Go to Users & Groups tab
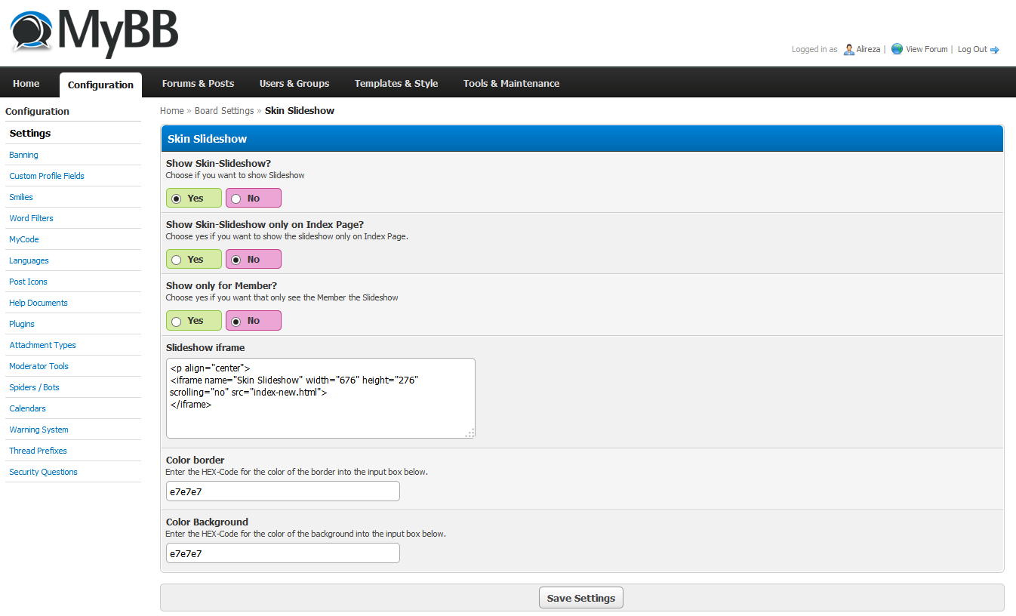1016x616 pixels. [x=294, y=84]
